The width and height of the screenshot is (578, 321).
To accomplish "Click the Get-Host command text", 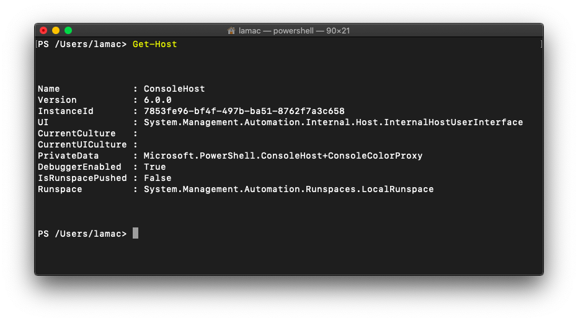I will point(155,44).
